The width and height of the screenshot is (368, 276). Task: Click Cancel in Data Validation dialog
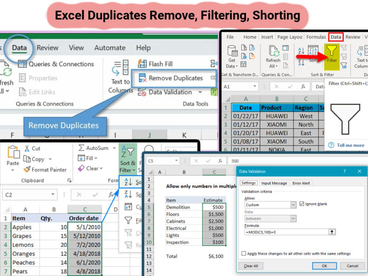(353, 266)
